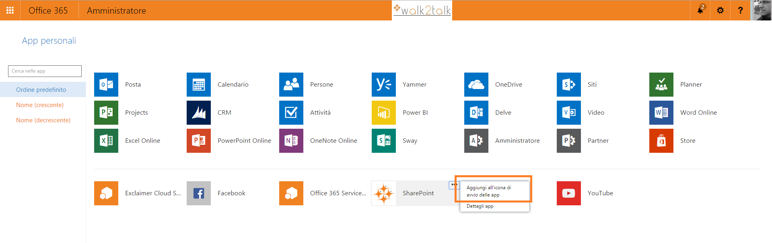The width and height of the screenshot is (772, 243).
Task: Open the Video app icon
Action: tap(569, 113)
